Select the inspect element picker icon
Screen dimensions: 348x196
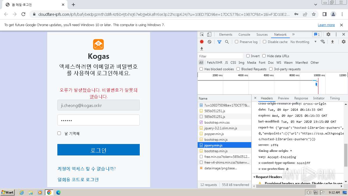(202, 35)
